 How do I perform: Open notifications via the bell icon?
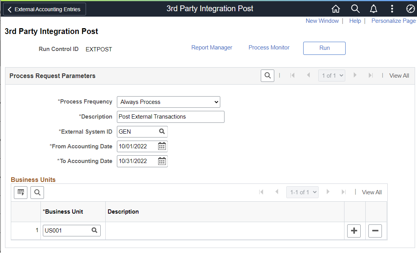(x=373, y=8)
